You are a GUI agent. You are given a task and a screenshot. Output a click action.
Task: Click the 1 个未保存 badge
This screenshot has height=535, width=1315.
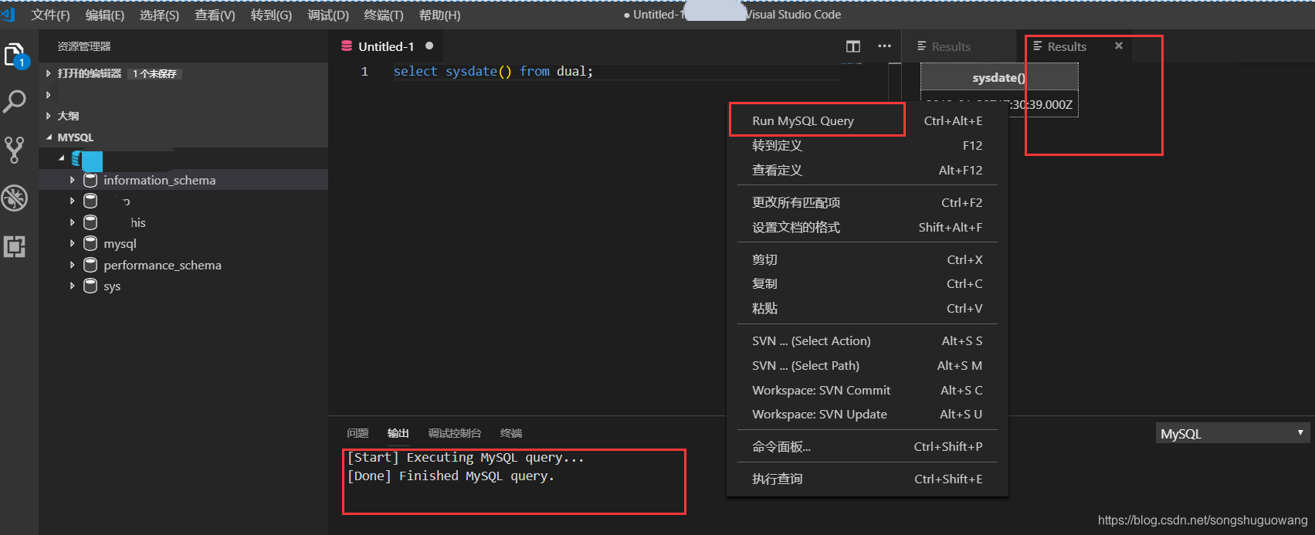click(x=154, y=73)
